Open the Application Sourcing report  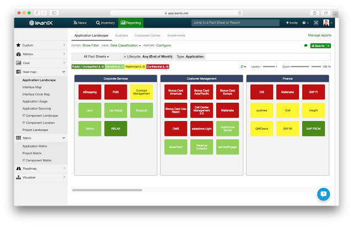(36, 108)
